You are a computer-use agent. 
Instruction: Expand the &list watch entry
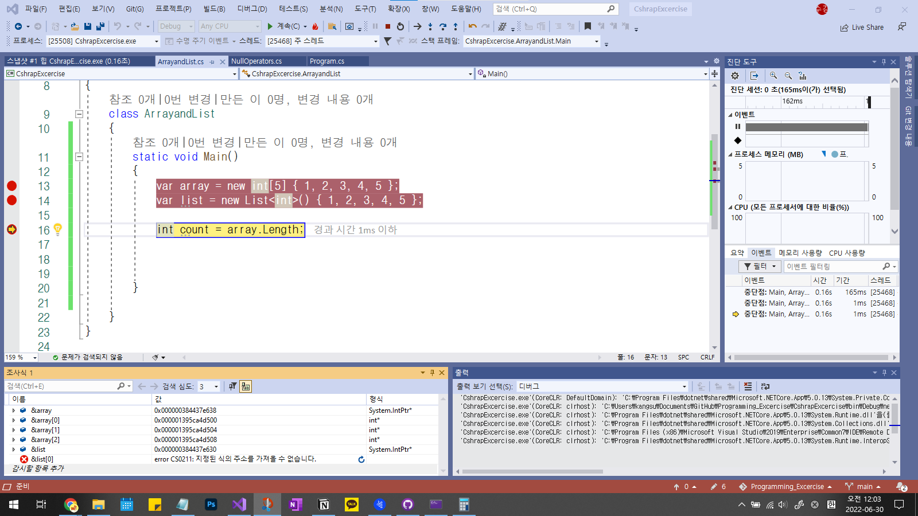point(14,449)
